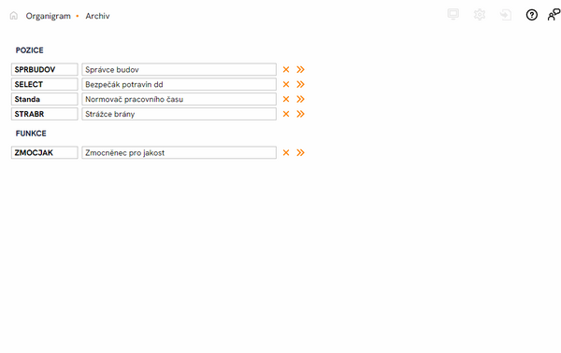
Task: Restore SPRBUDOV using double arrow icon
Action: coord(300,69)
